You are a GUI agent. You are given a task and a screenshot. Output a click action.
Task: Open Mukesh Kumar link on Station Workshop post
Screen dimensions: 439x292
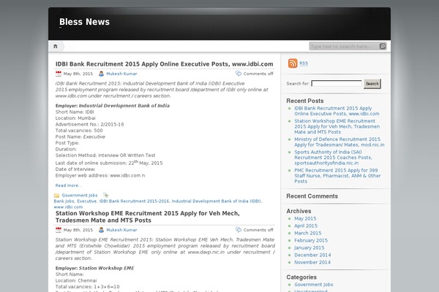pyautogui.click(x=121, y=230)
